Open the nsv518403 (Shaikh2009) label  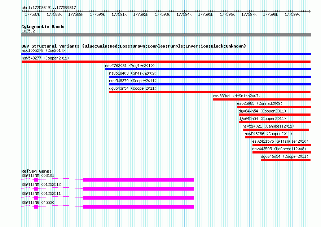coord(133,73)
